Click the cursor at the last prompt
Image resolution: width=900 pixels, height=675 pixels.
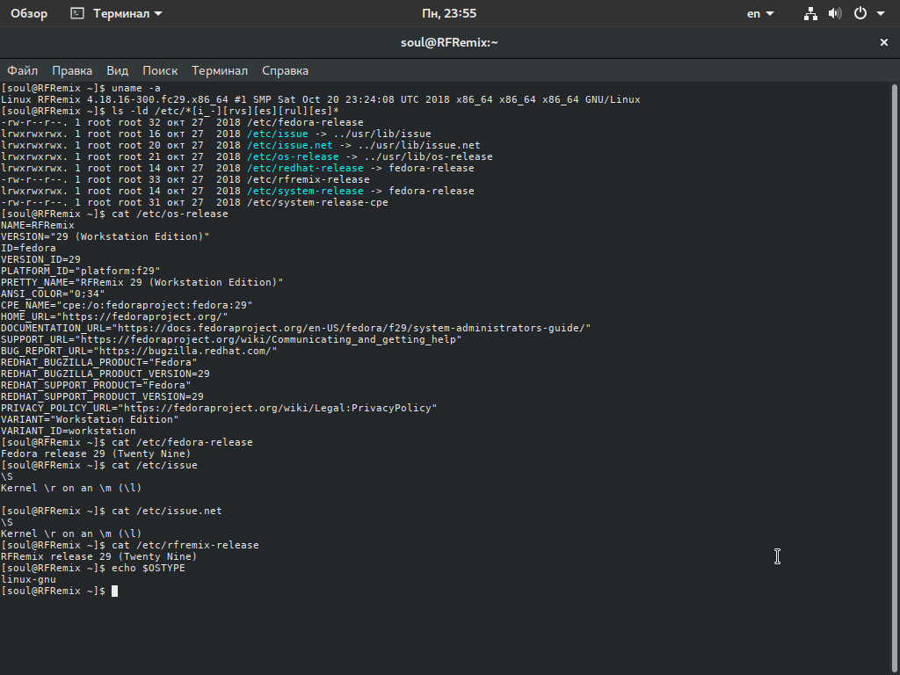point(115,591)
